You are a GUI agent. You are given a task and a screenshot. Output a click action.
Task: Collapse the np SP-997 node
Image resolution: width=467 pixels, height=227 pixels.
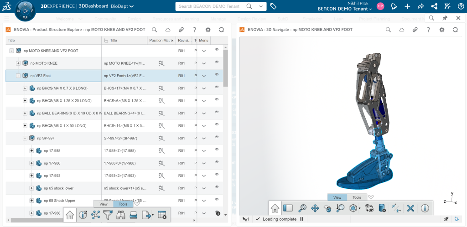(25, 138)
